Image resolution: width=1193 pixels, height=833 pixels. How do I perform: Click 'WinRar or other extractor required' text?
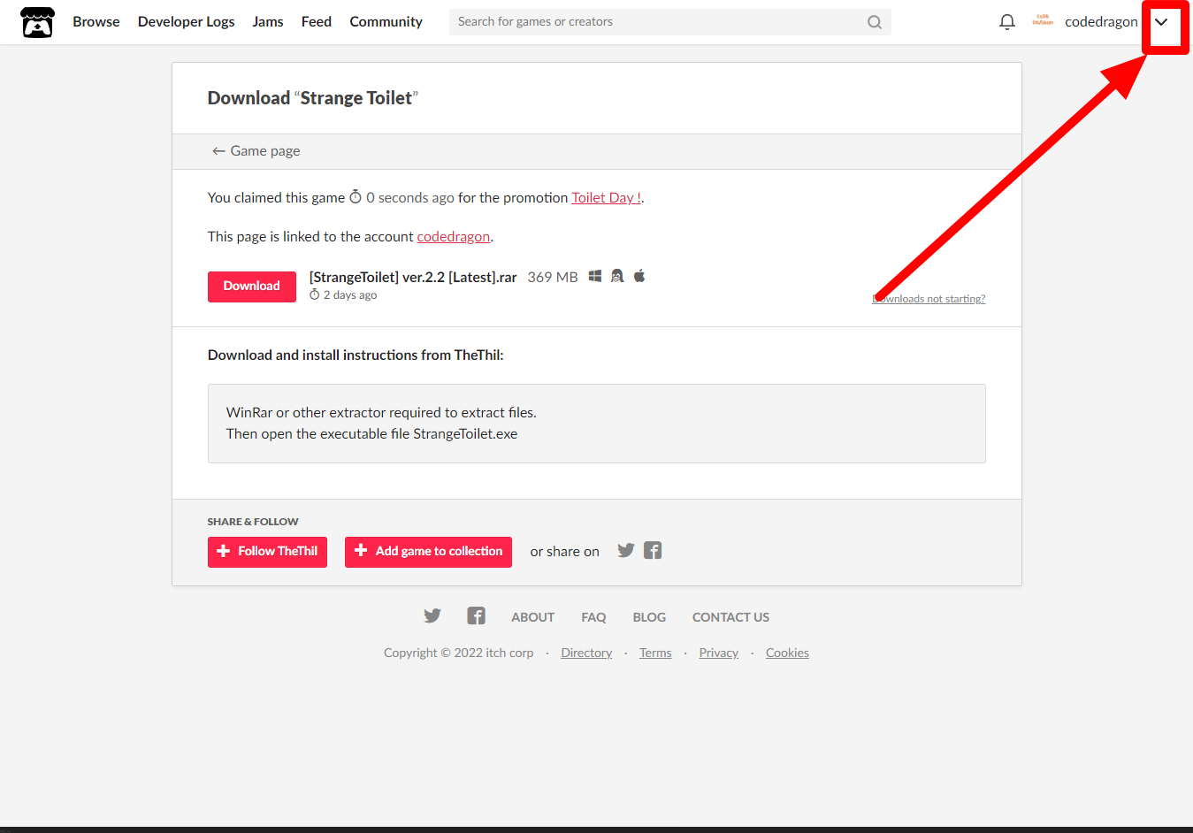tap(381, 413)
